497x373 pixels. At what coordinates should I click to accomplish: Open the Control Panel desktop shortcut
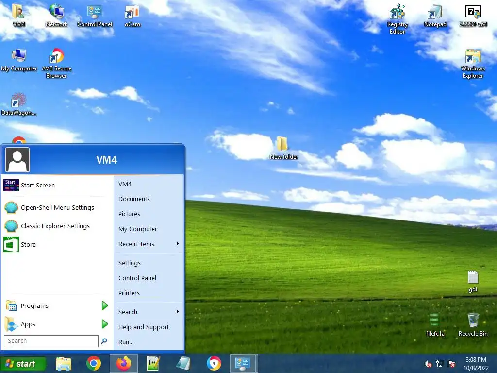(95, 15)
